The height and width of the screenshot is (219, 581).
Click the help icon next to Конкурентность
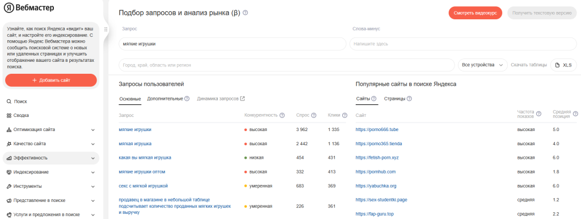pos(282,115)
